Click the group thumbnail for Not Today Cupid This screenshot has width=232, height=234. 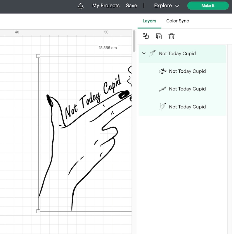[153, 54]
